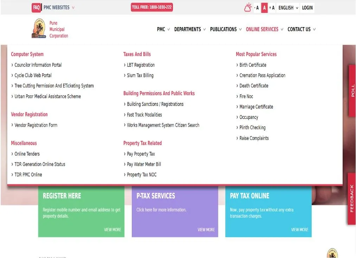Click the toll free number button
356x258 pixels.
pyautogui.click(x=152, y=7)
